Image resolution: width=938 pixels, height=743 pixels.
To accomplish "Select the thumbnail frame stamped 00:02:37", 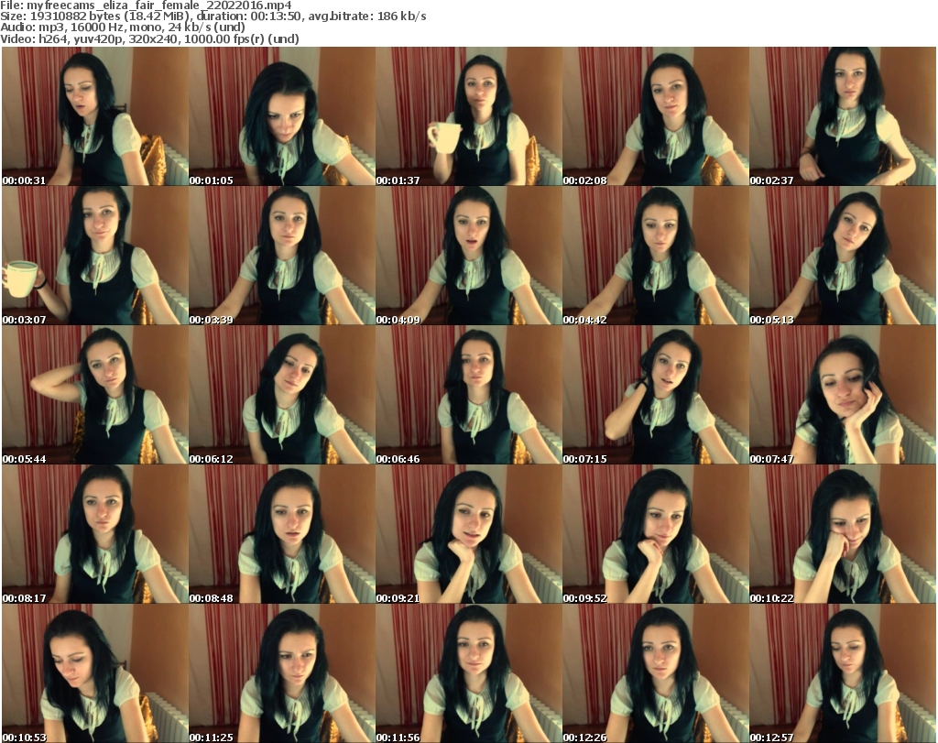I will [x=843, y=116].
